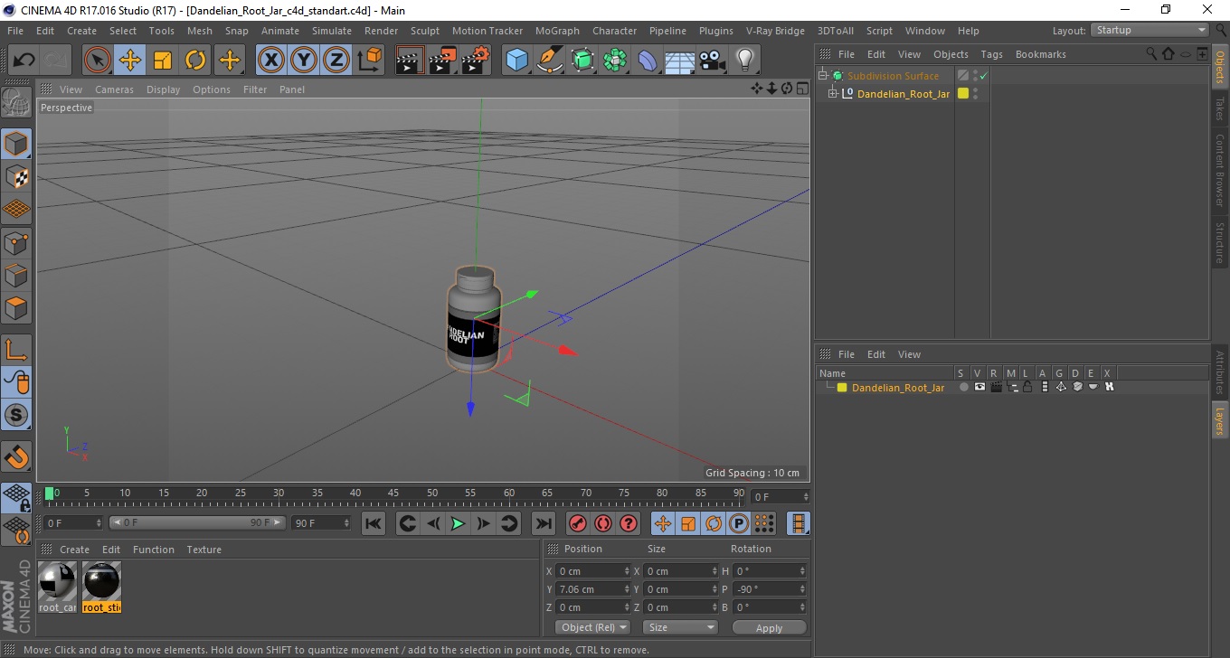Click Record Active Objects button
1230x658 pixels.
click(578, 523)
